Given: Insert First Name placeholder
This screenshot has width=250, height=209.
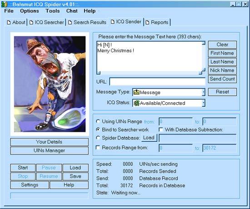Looking at the screenshot, I should (x=222, y=53).
